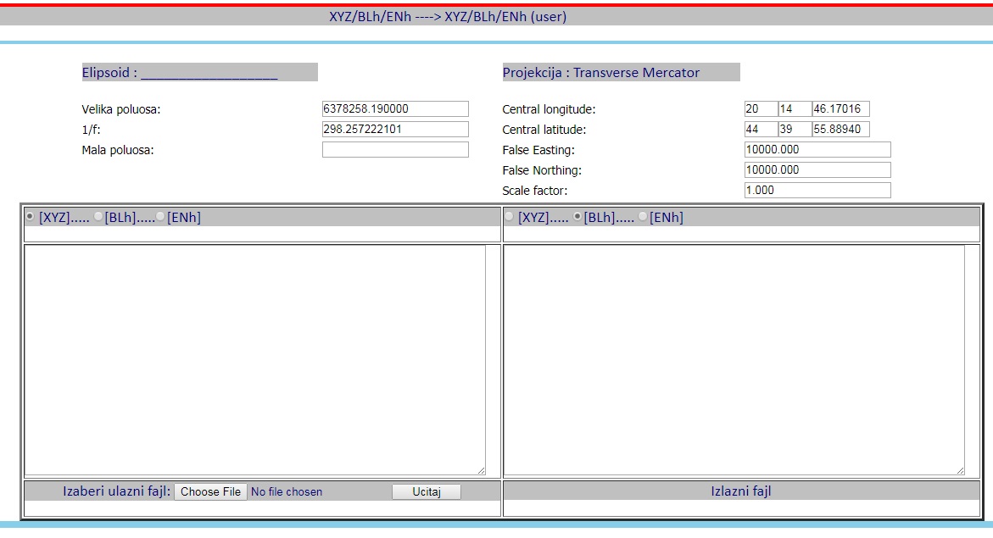Click the Choose File button
993x538 pixels.
(x=211, y=491)
